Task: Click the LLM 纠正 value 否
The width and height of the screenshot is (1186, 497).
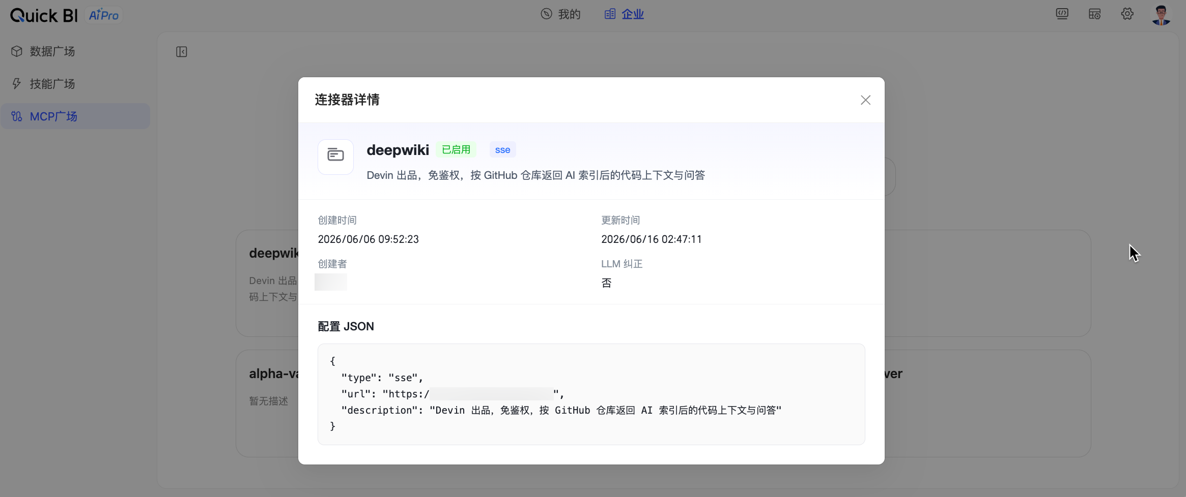Action: [x=606, y=283]
